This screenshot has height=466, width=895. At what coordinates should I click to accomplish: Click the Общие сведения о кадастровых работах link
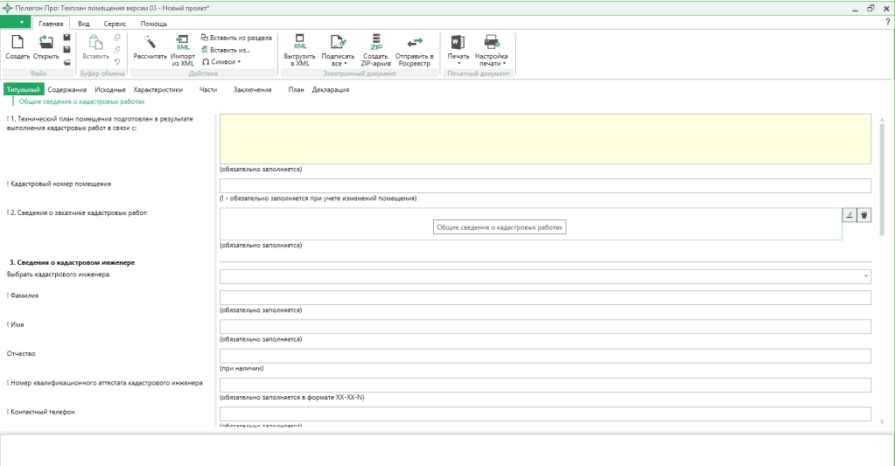[x=81, y=101]
